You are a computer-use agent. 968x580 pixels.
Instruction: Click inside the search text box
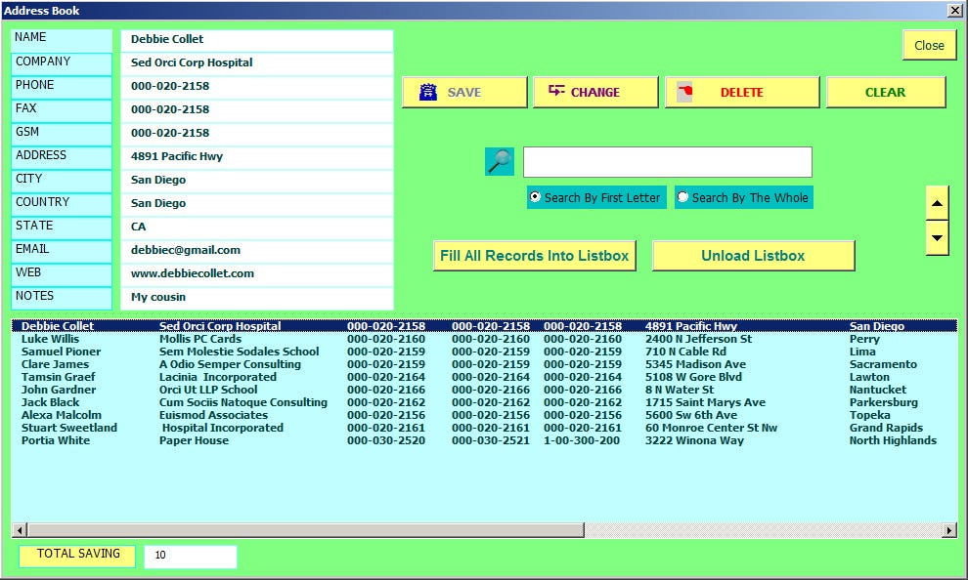tap(665, 161)
